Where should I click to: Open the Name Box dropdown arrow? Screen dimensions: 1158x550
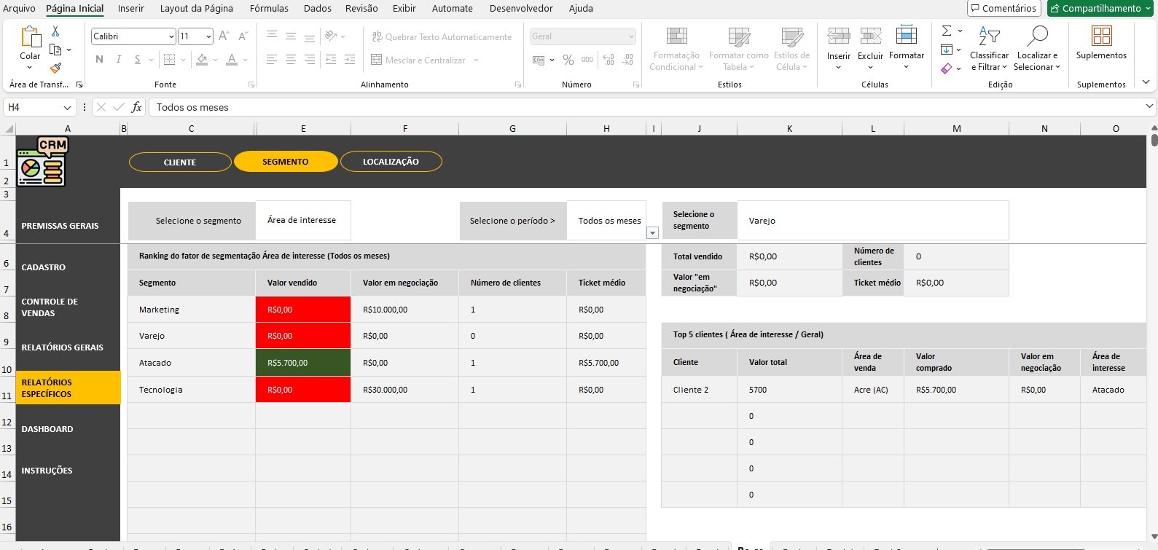[68, 108]
